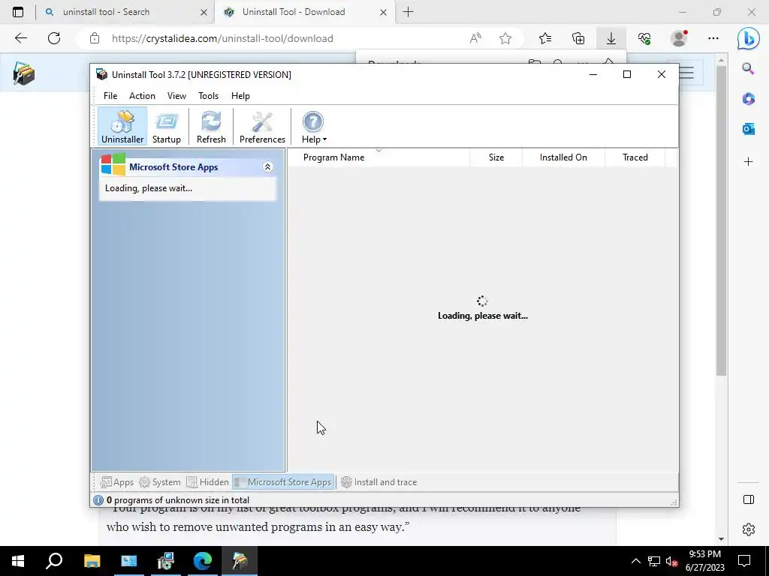The image size is (769, 576).
Task: Open the Outlook icon in Edge sidebar
Action: (749, 129)
